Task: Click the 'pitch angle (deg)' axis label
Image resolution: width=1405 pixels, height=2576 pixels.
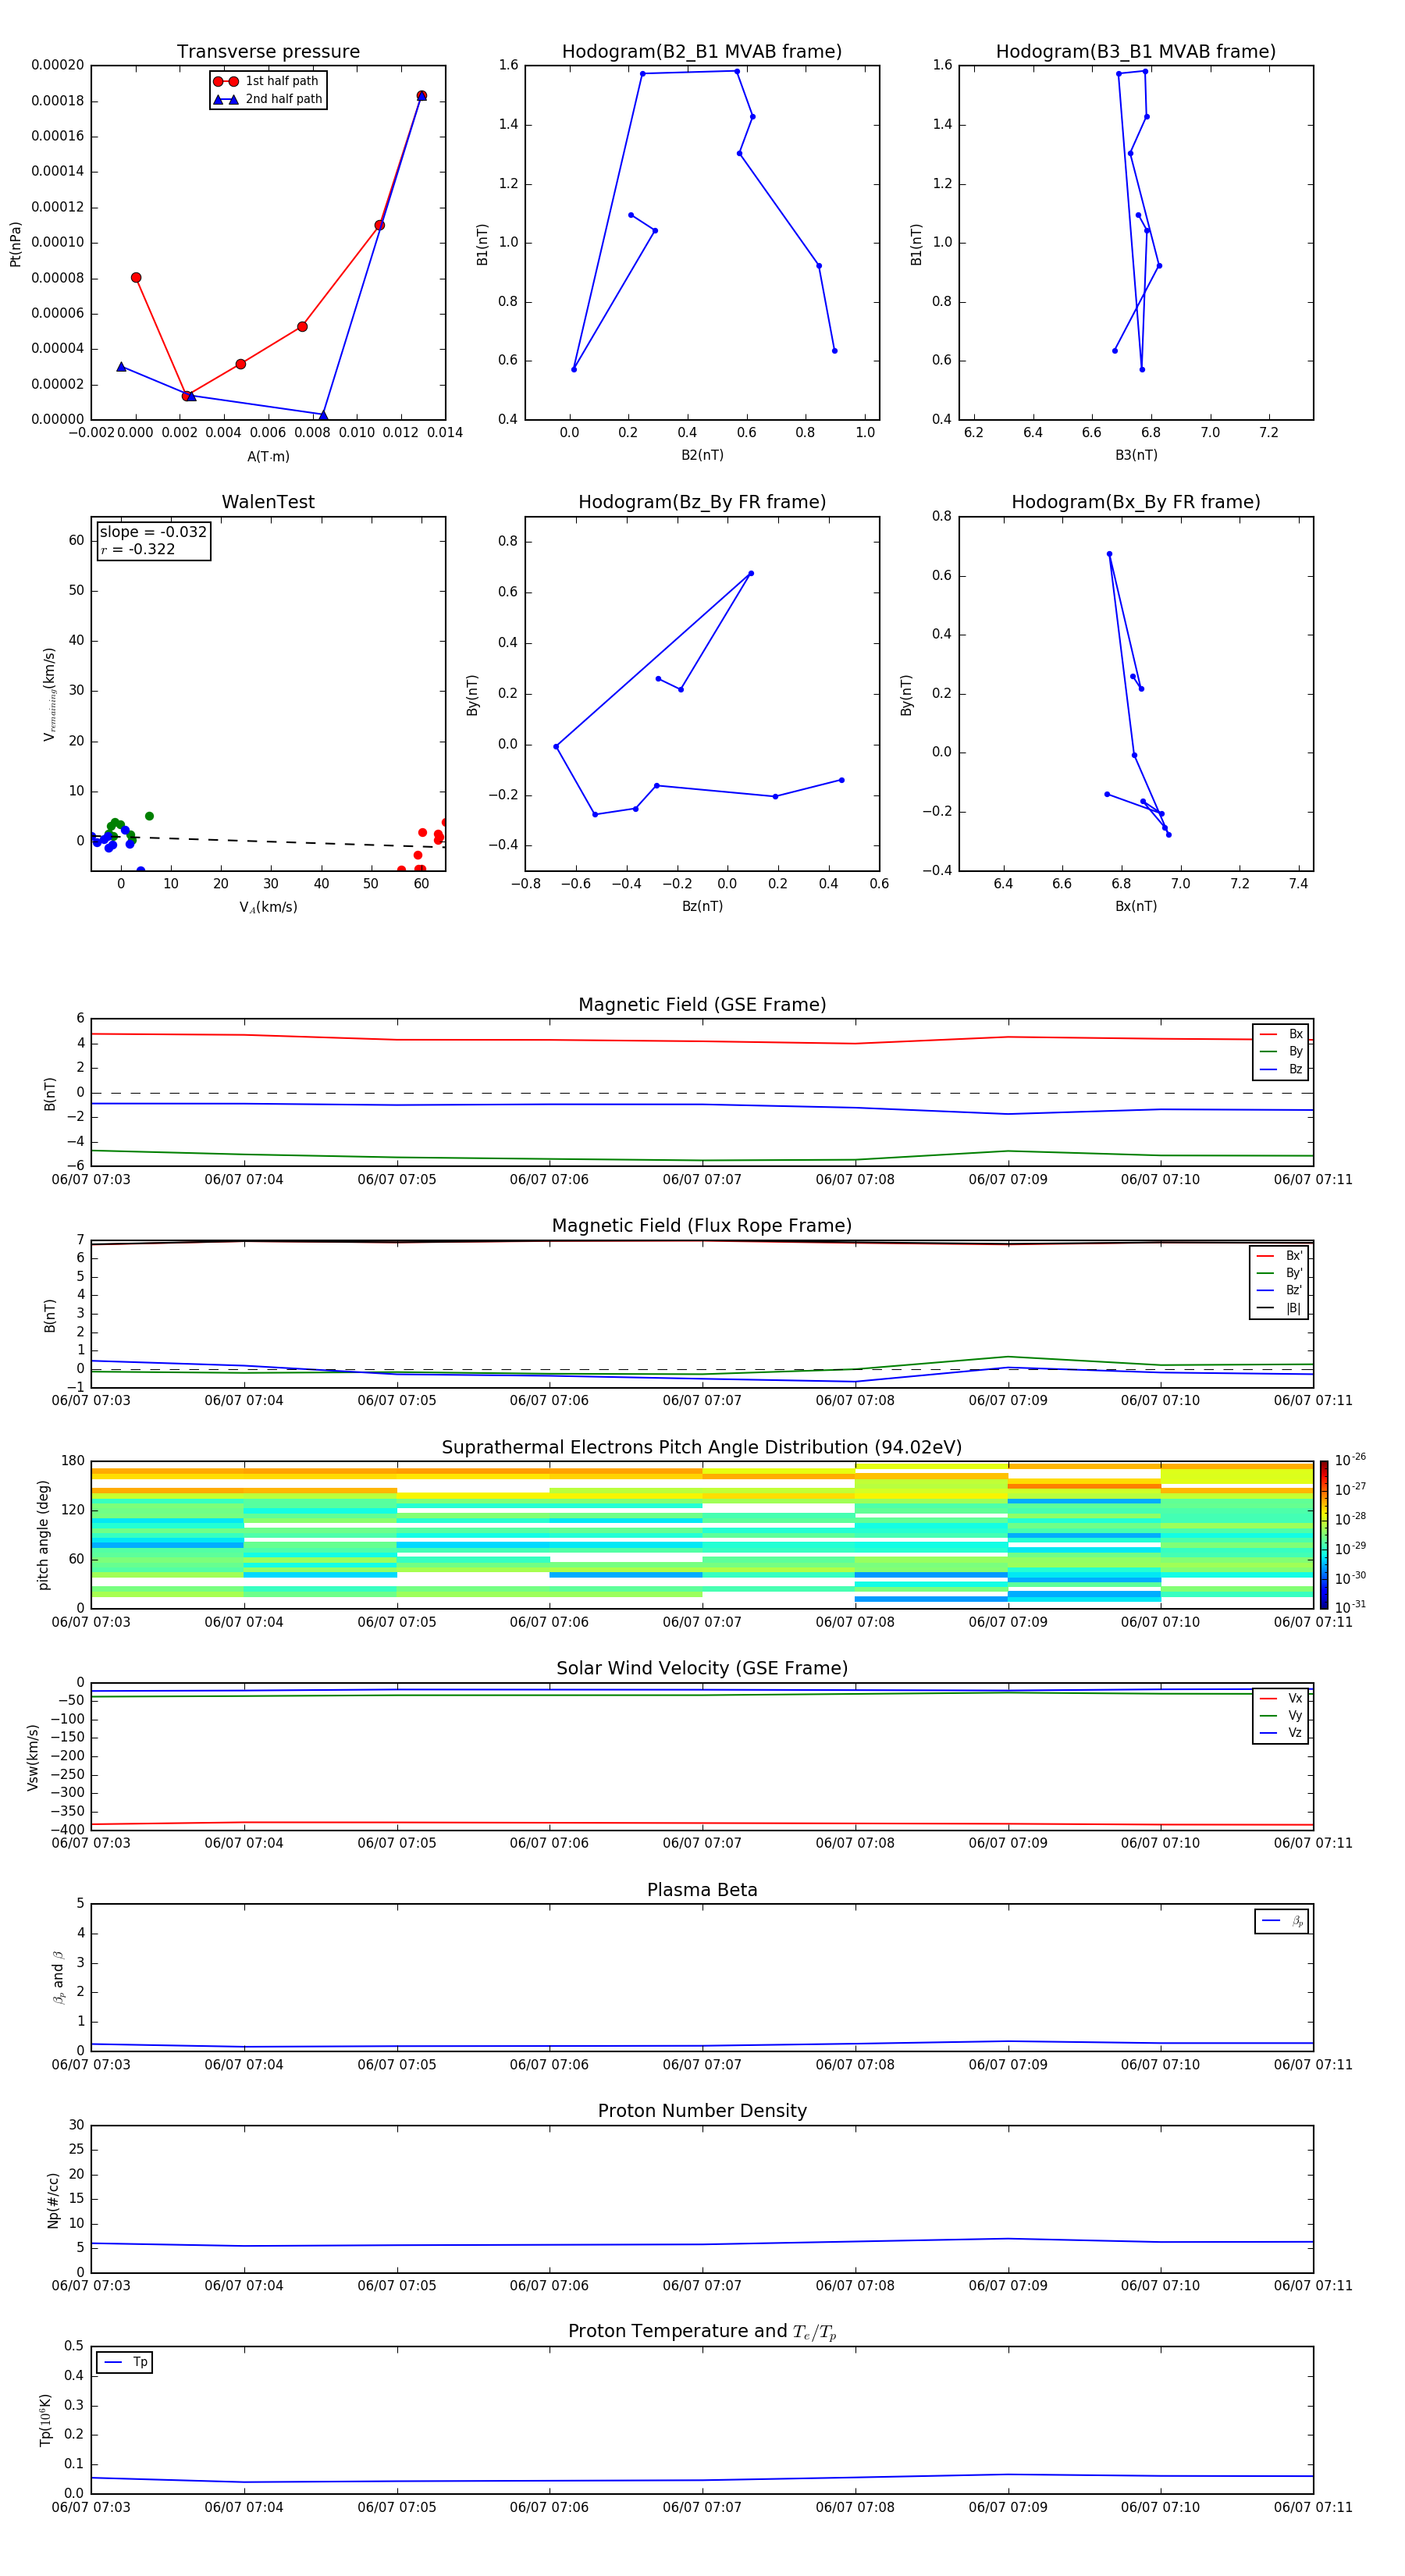Action: (x=43, y=1535)
